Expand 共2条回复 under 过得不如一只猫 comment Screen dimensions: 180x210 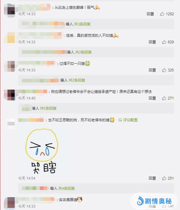pos(77,80)
